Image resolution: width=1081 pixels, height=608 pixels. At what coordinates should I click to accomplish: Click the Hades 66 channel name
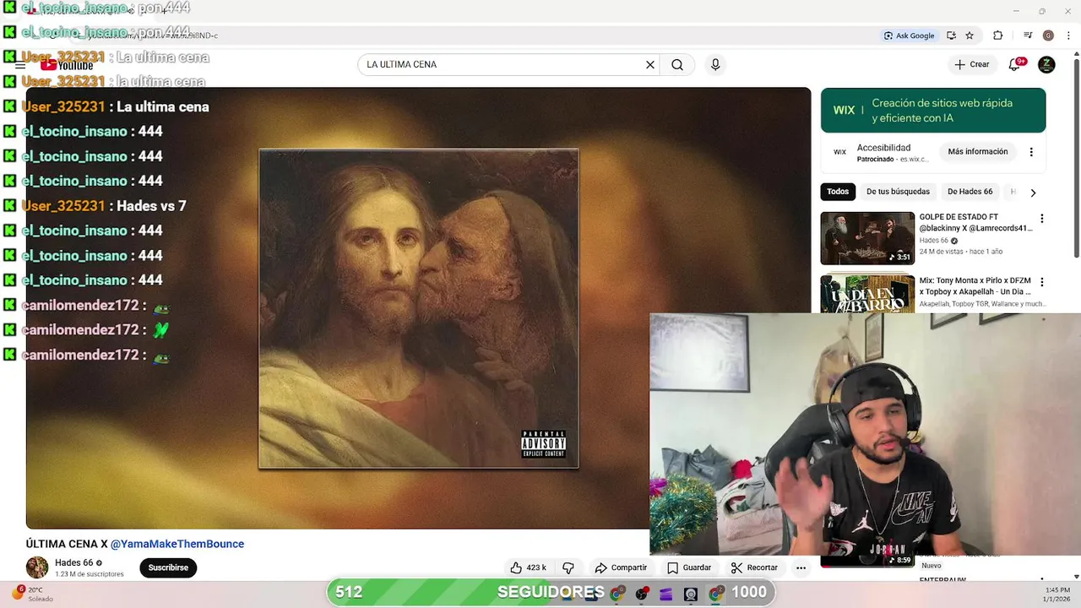click(x=74, y=563)
